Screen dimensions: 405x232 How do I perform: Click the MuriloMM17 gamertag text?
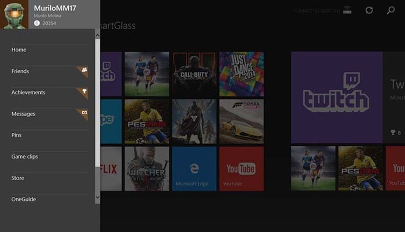(x=55, y=8)
